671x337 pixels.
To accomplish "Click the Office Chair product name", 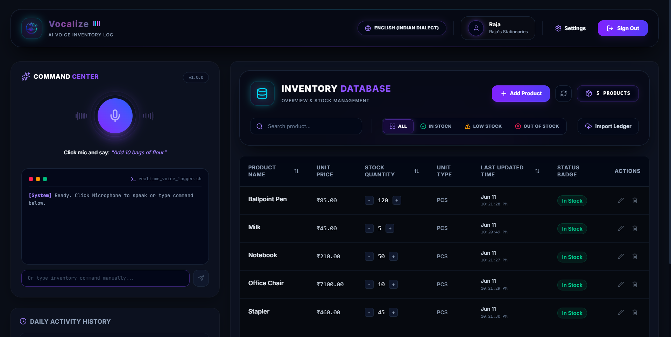I will point(266,283).
